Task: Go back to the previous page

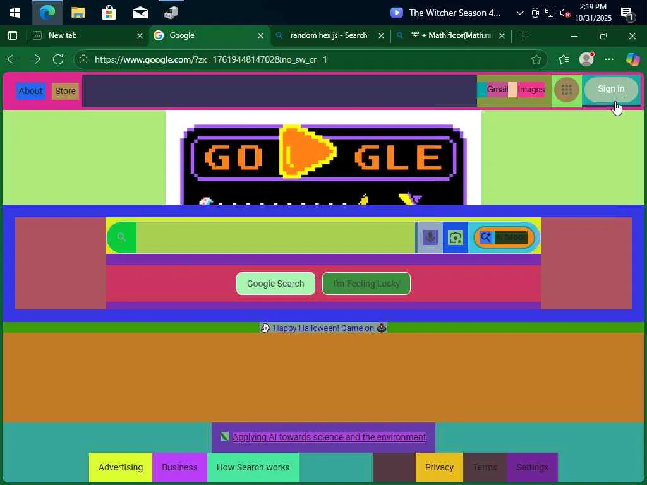Action: pyautogui.click(x=13, y=59)
